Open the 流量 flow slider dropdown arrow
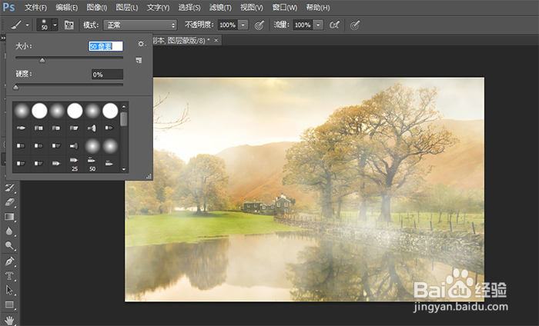 318,25
